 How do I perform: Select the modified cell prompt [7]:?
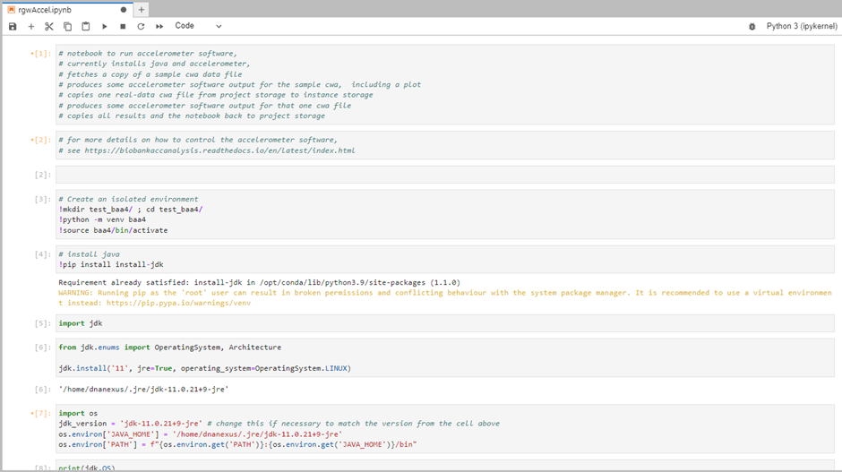click(41, 414)
